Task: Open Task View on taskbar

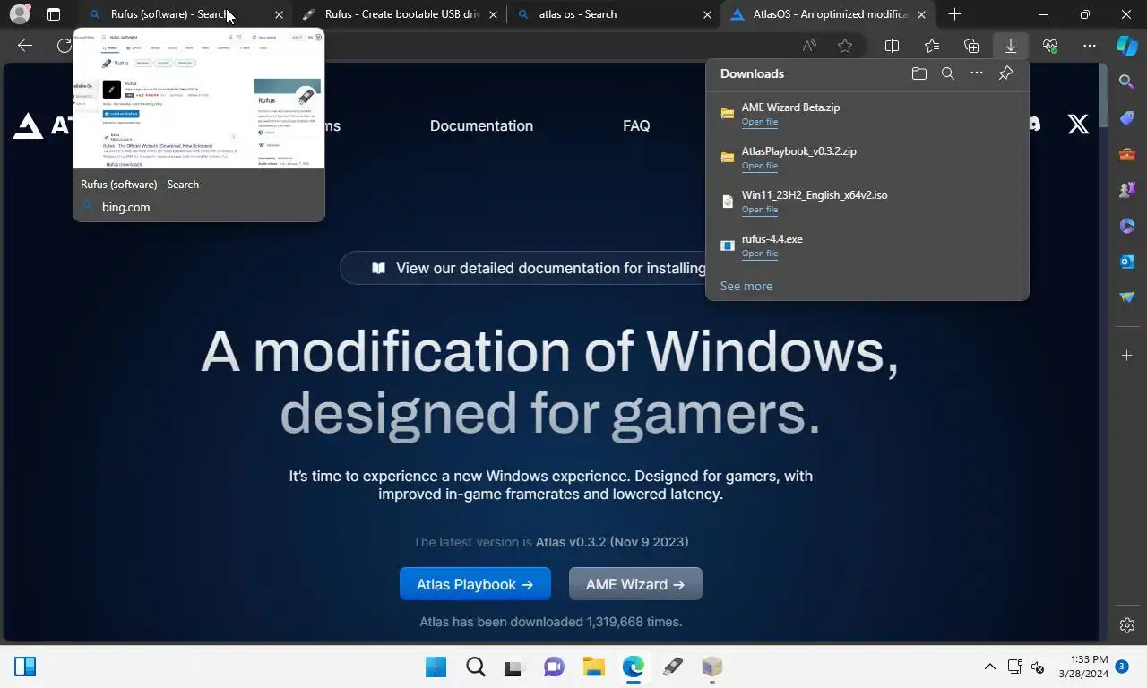Action: click(x=513, y=666)
